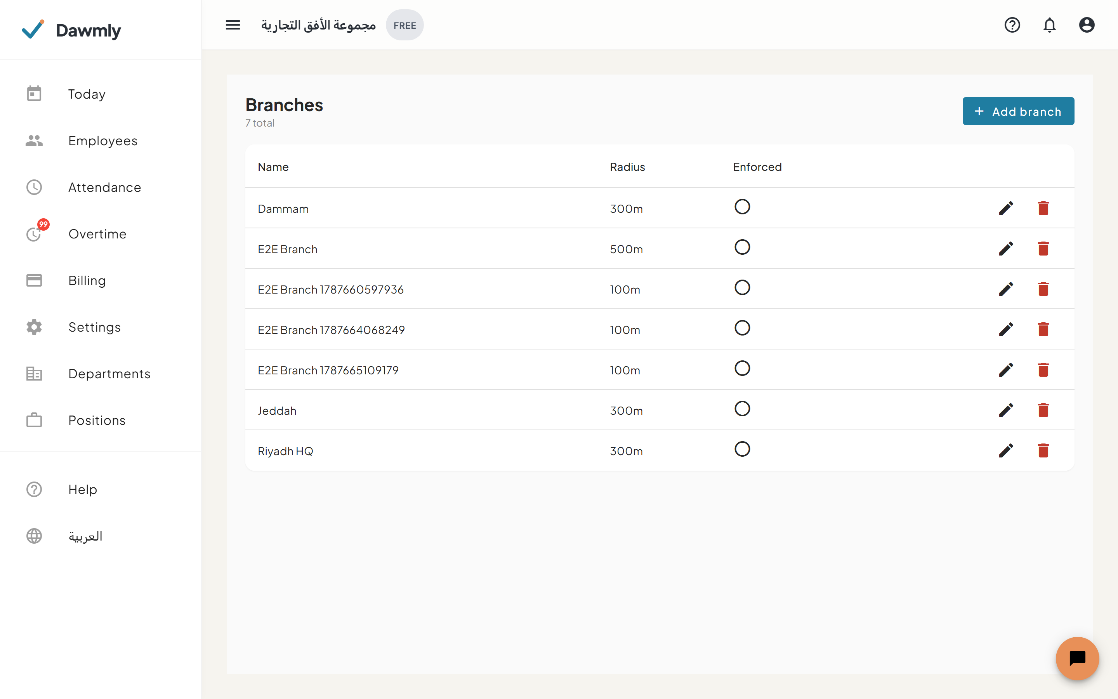Toggle Enforced for E2E Branch 1787660597936
The width and height of the screenshot is (1118, 699).
point(742,287)
